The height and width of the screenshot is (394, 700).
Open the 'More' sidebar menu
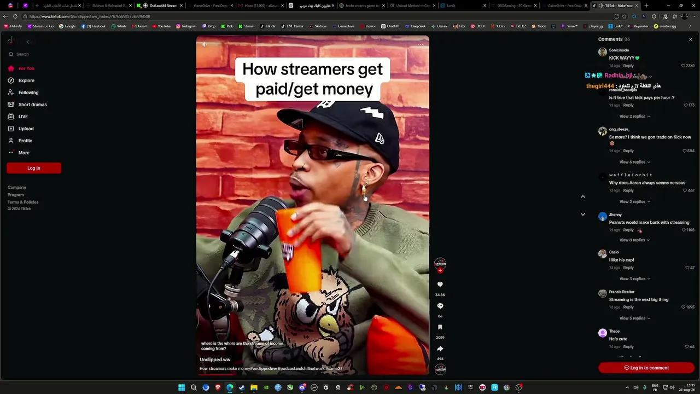pos(19,153)
